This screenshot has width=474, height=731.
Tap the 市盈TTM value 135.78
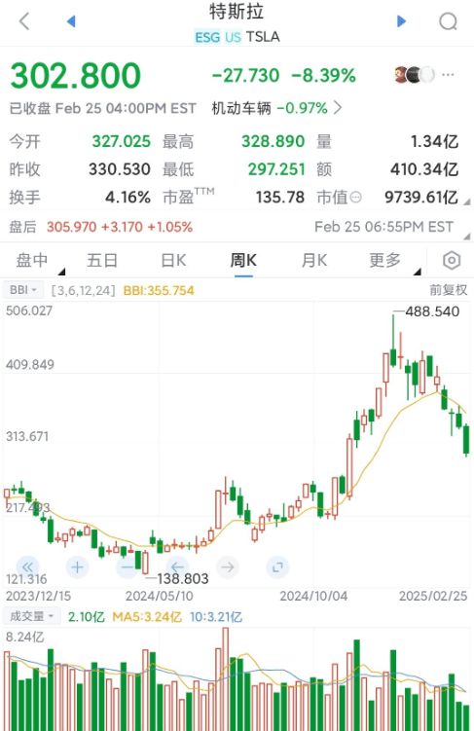279,198
